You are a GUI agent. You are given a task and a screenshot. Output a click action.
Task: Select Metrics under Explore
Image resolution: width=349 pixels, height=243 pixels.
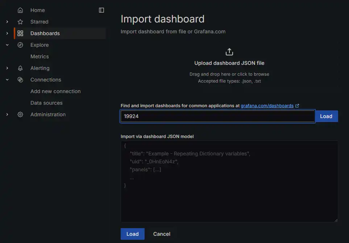[x=40, y=56]
